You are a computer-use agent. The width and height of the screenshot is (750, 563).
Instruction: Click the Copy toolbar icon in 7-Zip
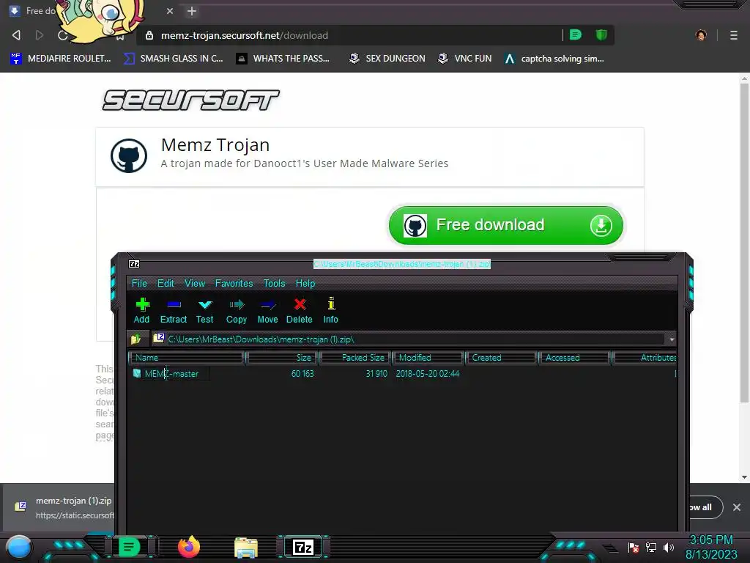pos(237,311)
